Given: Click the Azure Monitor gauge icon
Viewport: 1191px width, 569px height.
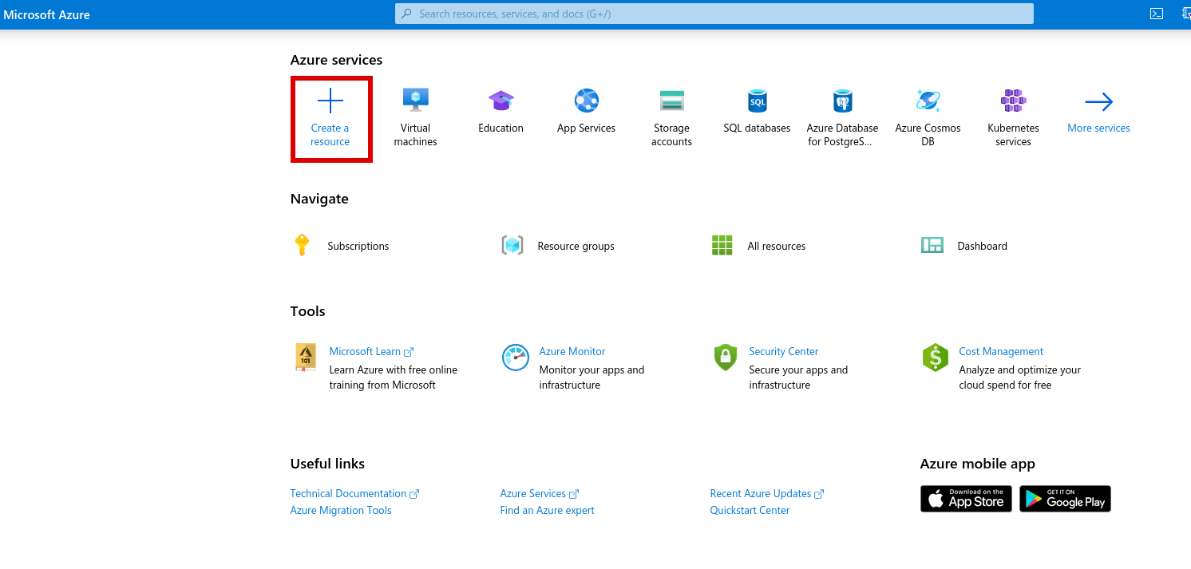Looking at the screenshot, I should (516, 358).
